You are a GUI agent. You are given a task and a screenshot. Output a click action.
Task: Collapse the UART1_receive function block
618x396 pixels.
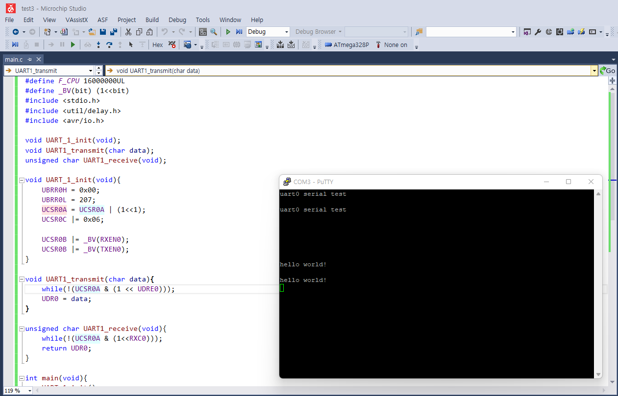tap(21, 328)
